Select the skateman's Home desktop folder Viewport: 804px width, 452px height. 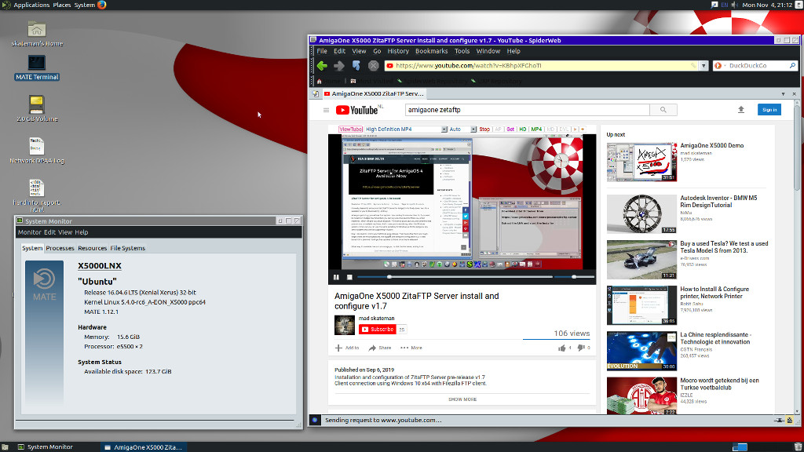click(x=37, y=34)
